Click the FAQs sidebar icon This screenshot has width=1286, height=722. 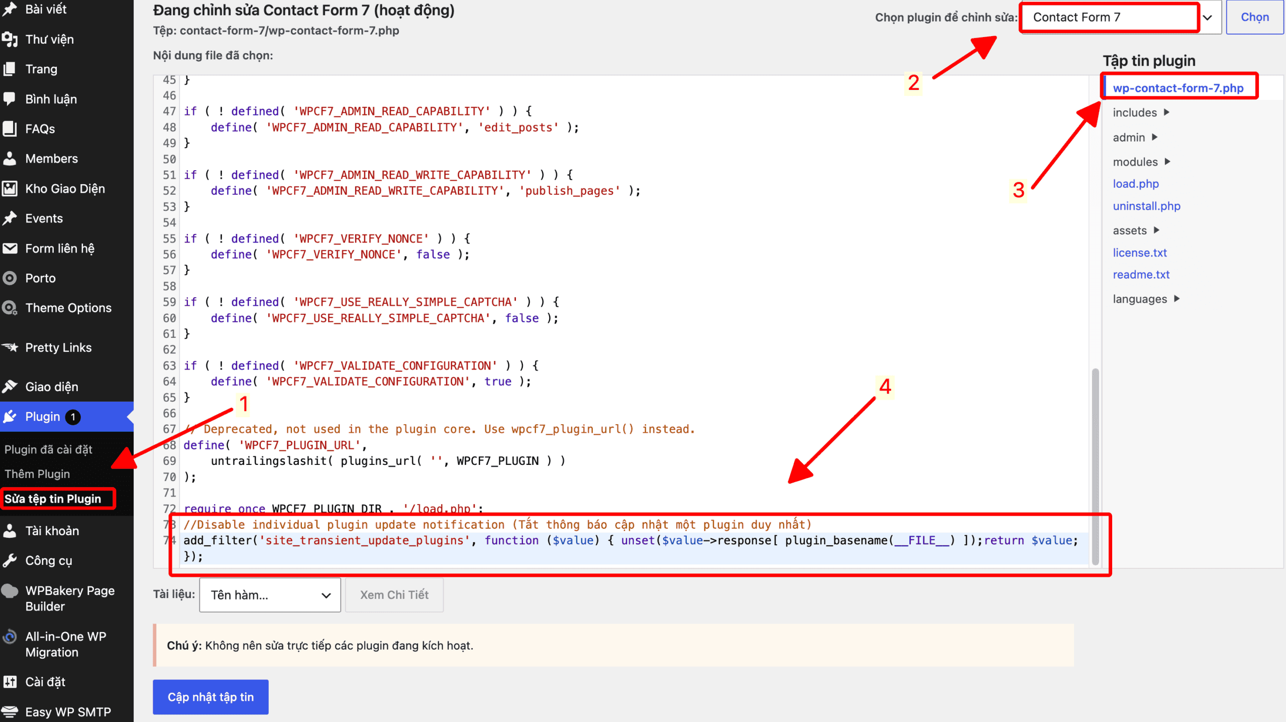10,129
